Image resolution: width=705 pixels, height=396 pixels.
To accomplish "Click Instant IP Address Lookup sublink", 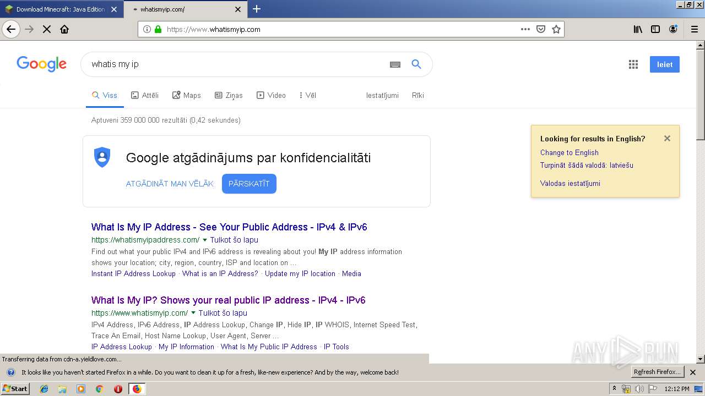I will tap(133, 273).
